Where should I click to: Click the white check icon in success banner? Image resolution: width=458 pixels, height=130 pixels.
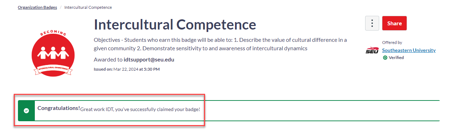pos(26,110)
